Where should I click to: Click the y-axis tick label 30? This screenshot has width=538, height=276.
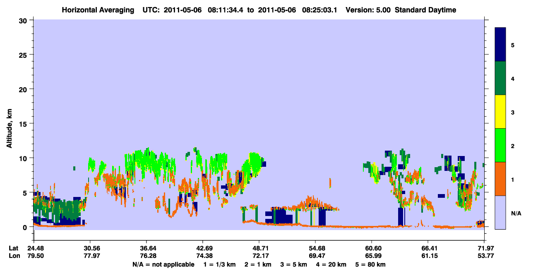[24, 20]
